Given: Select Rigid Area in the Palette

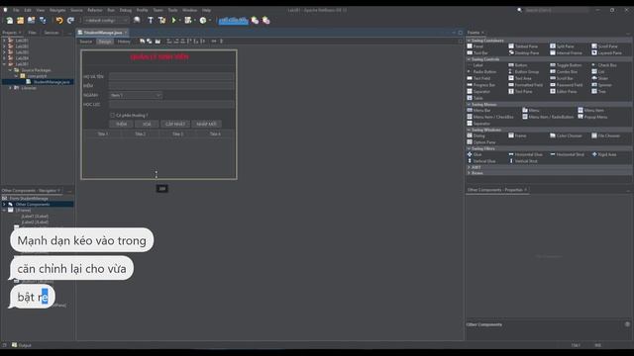Looking at the screenshot, I should 605,154.
